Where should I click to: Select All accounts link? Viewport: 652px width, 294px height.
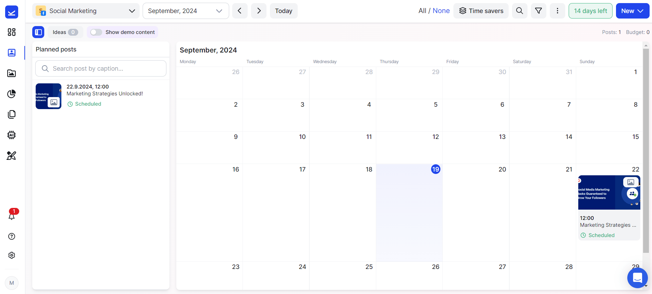pyautogui.click(x=422, y=11)
